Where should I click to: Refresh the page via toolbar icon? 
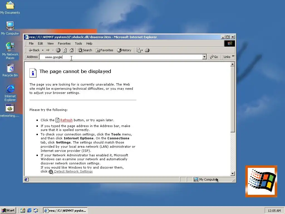tap(65, 50)
